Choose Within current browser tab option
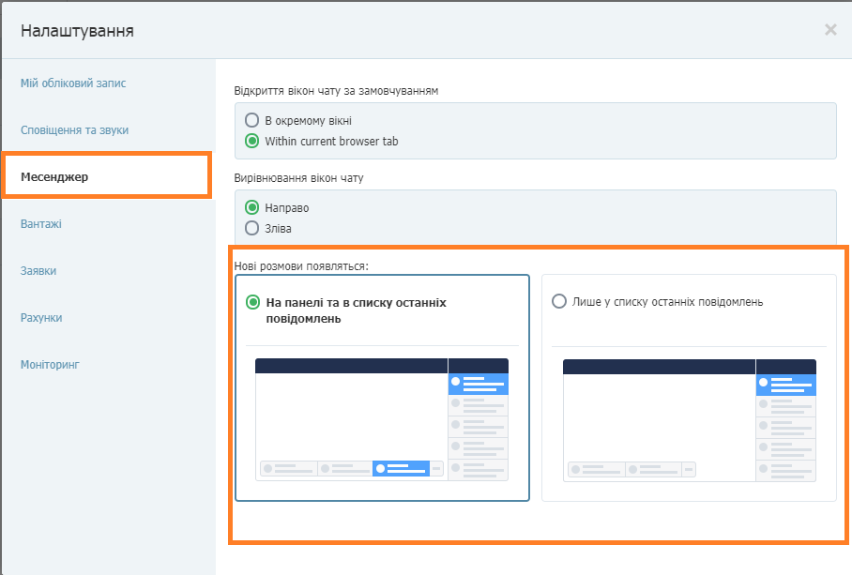Viewport: 852px width, 575px height. coord(251,141)
